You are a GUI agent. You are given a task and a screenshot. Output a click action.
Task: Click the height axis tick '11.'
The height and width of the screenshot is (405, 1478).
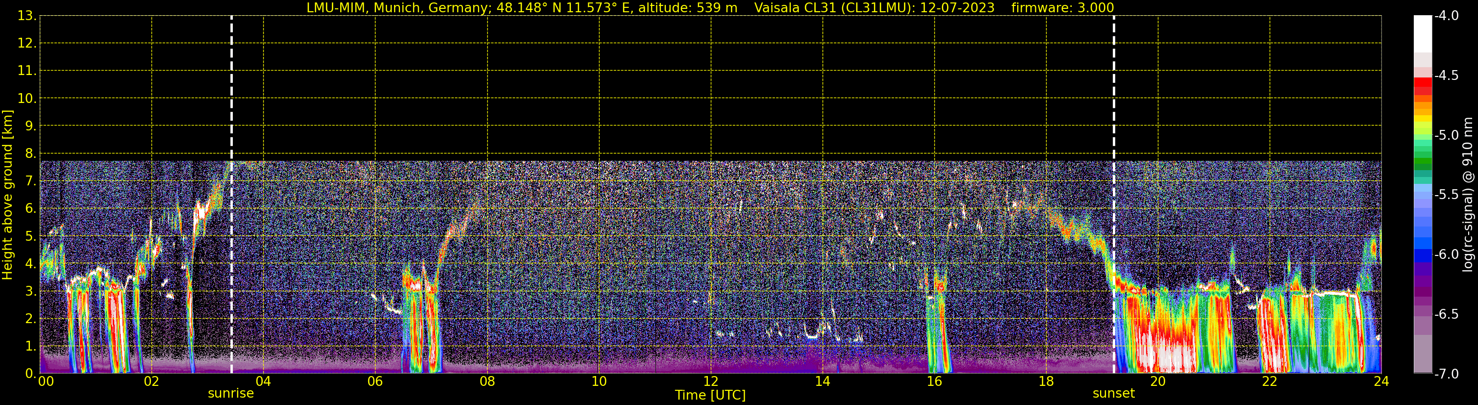pos(27,71)
